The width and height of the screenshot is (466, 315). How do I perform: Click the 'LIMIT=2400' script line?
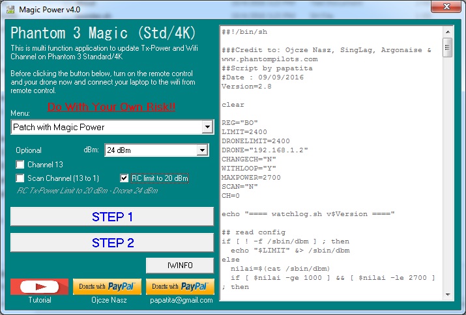pos(244,132)
